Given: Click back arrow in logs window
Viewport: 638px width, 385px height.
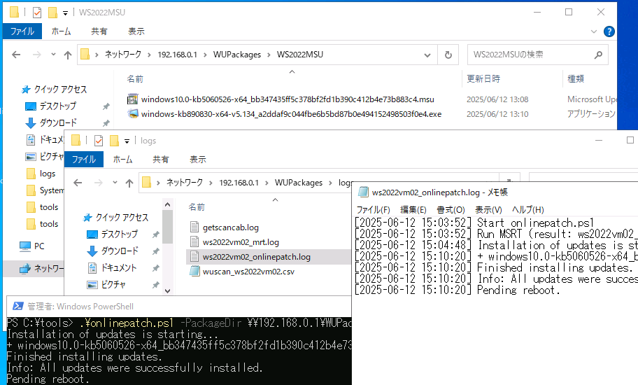Looking at the screenshot, I should point(78,183).
